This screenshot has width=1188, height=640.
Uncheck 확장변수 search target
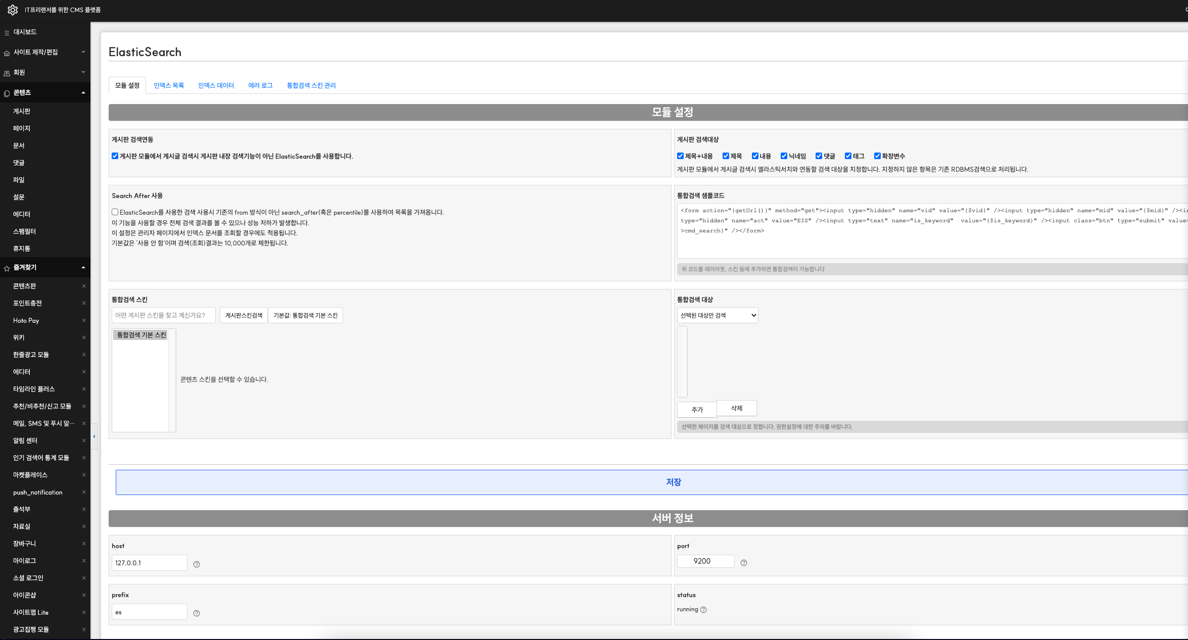(877, 156)
